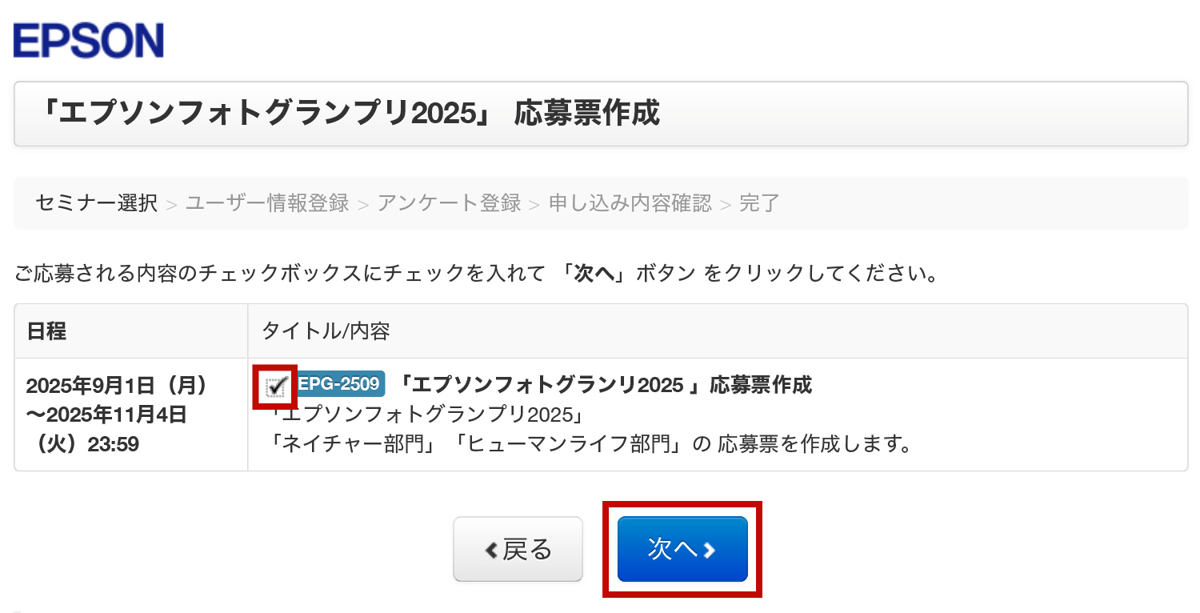
Task: Toggle the EPG-2509 entry checkbox
Action: [x=276, y=387]
